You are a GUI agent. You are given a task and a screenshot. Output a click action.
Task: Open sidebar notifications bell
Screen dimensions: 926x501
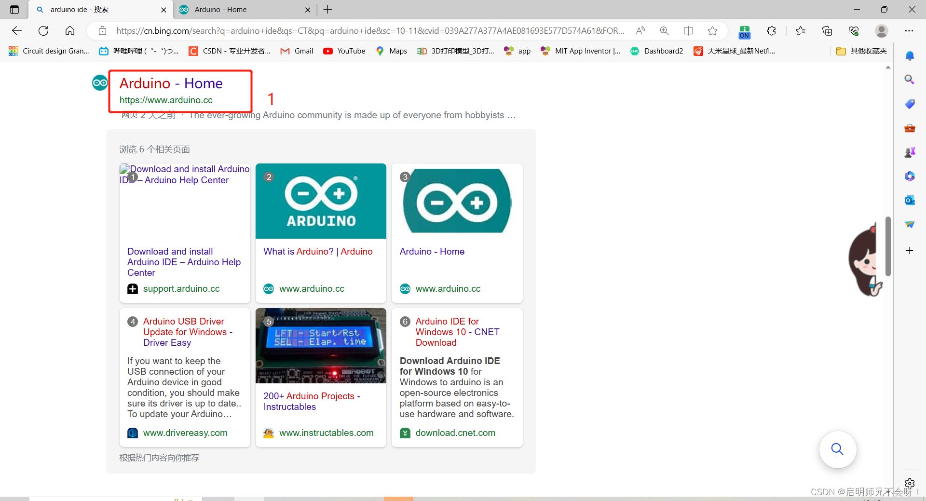(910, 55)
